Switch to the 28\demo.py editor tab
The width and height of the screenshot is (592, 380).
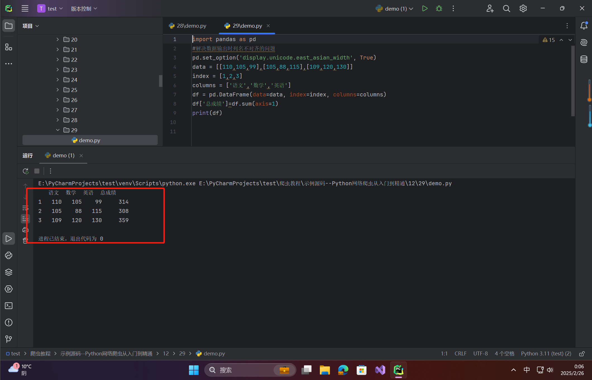click(x=188, y=26)
